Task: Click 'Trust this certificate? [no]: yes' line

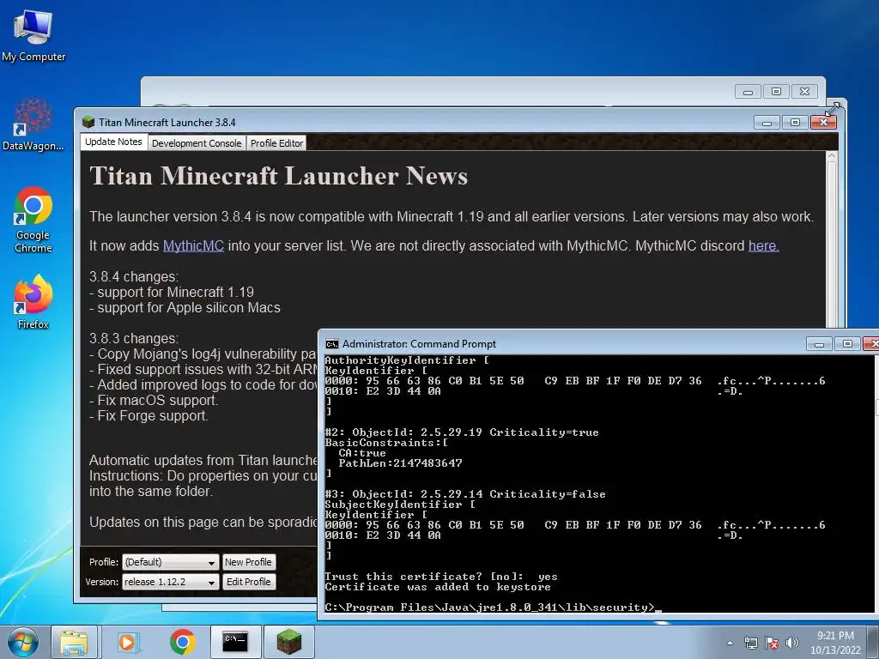Action: [x=441, y=577]
